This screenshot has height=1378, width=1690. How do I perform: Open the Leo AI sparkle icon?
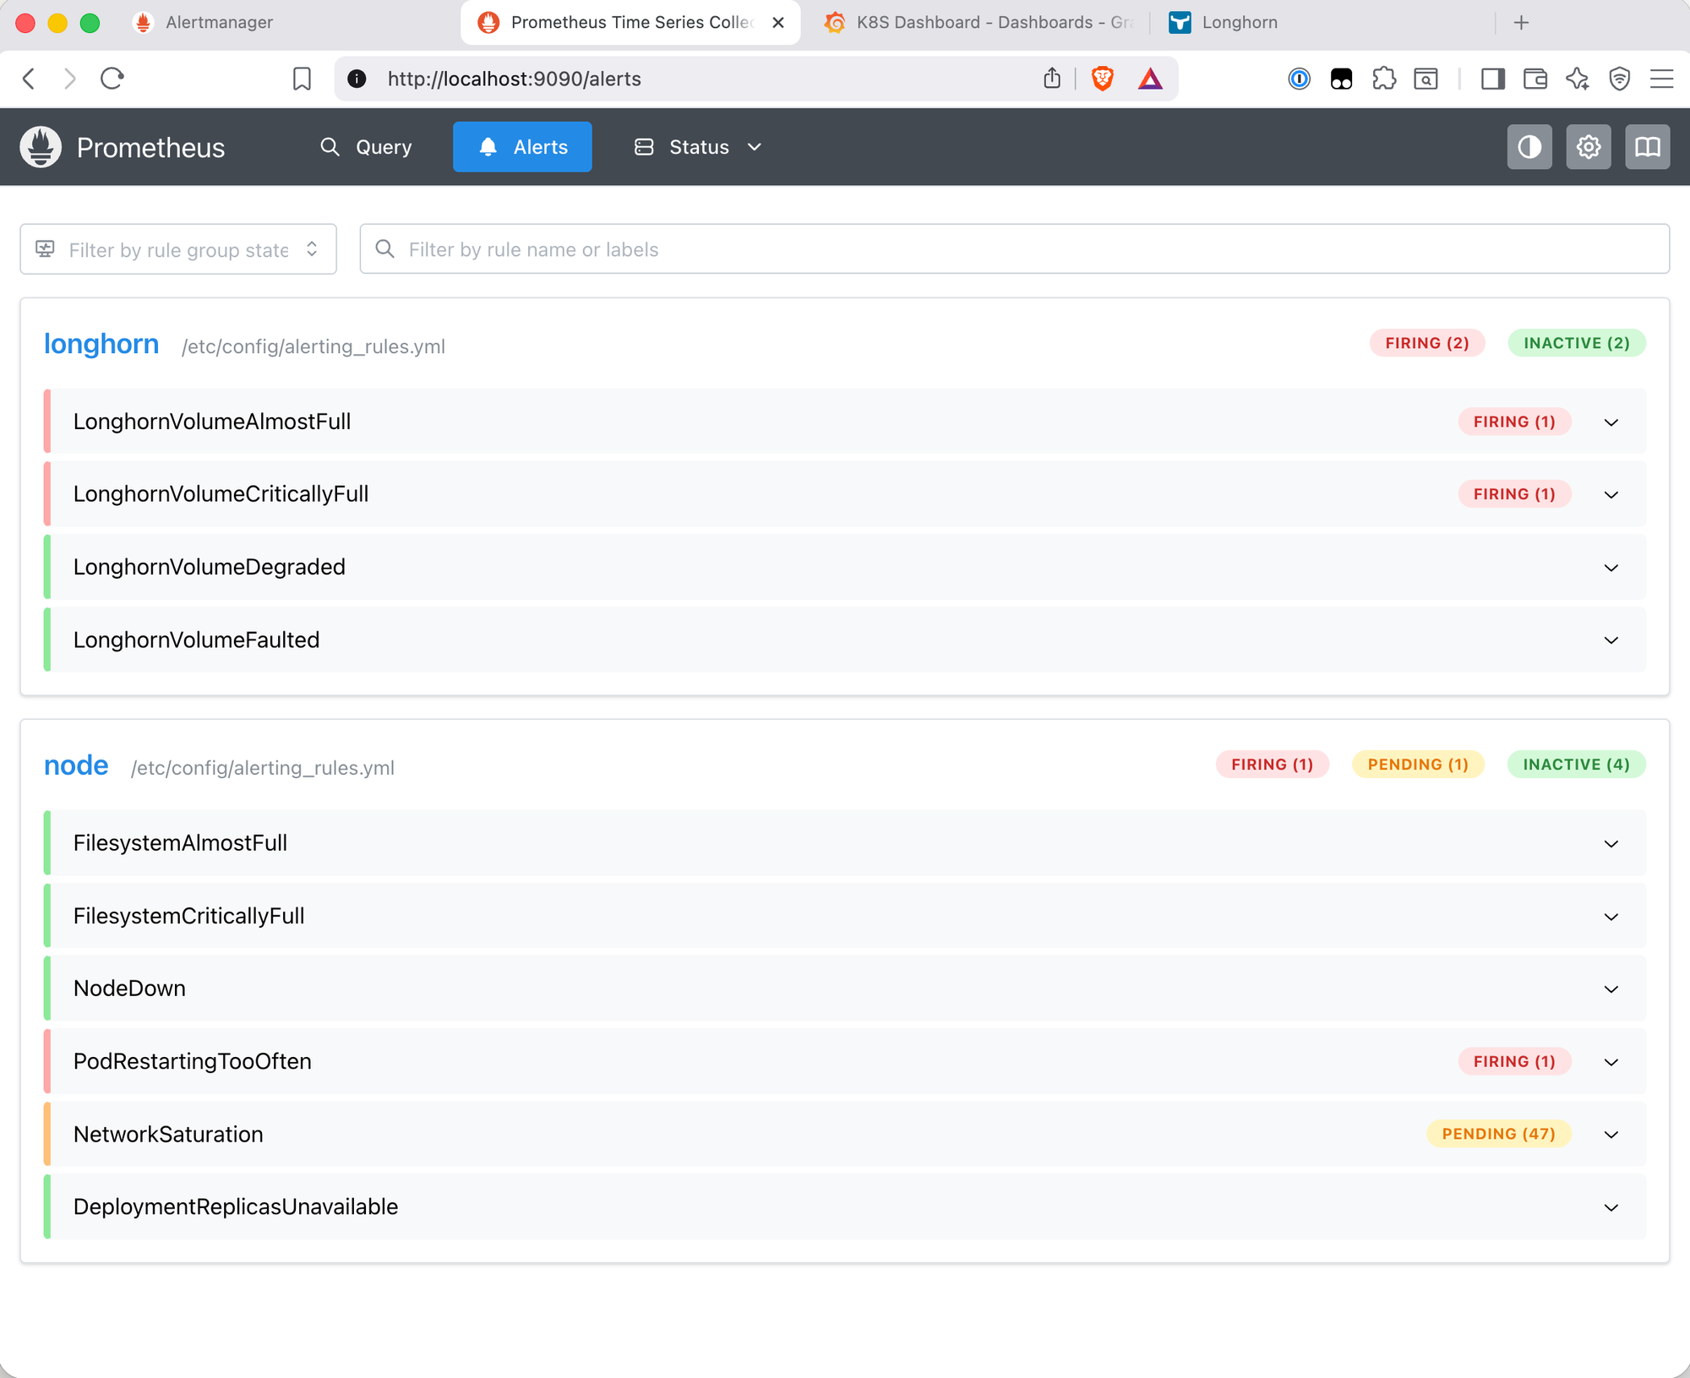pyautogui.click(x=1578, y=79)
